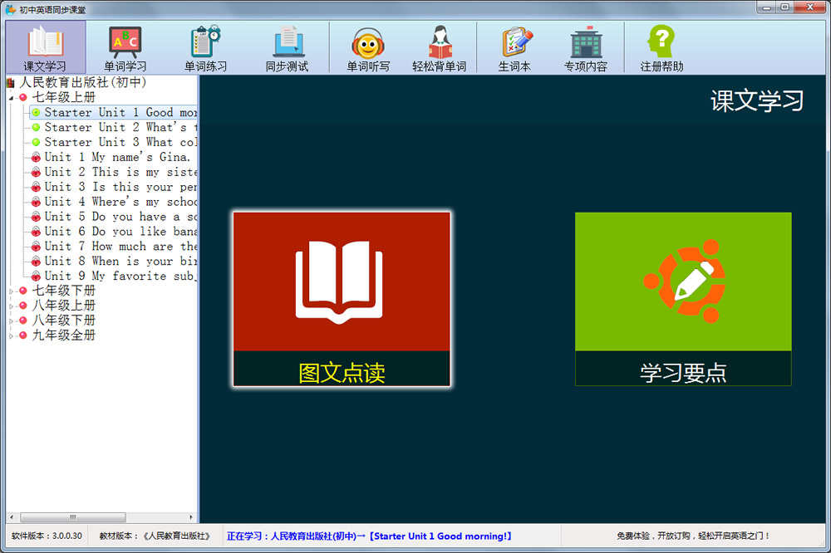
Task: Open 生词本 vocabulary notebook icon
Action: pyautogui.click(x=514, y=47)
